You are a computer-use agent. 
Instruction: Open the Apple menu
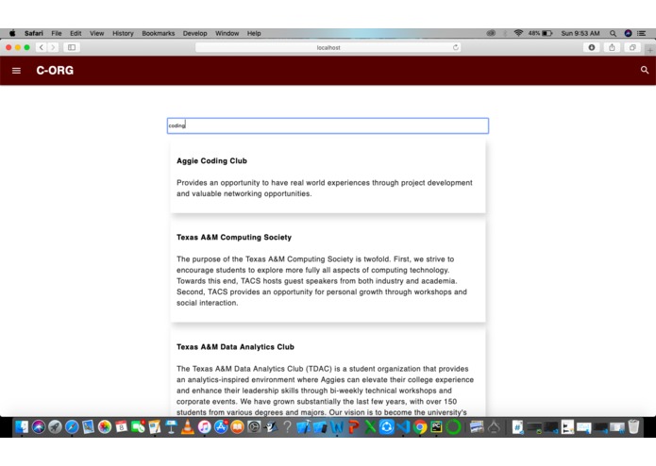12,33
